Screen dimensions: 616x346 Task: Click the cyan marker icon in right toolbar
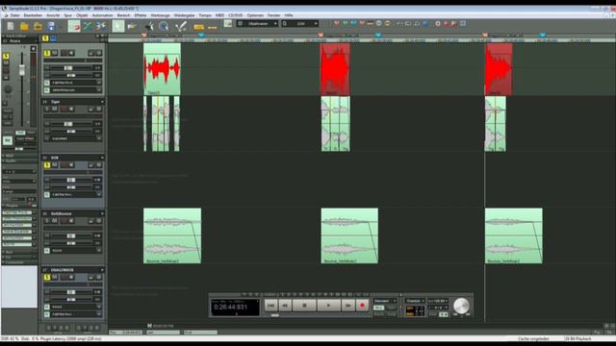point(353,23)
